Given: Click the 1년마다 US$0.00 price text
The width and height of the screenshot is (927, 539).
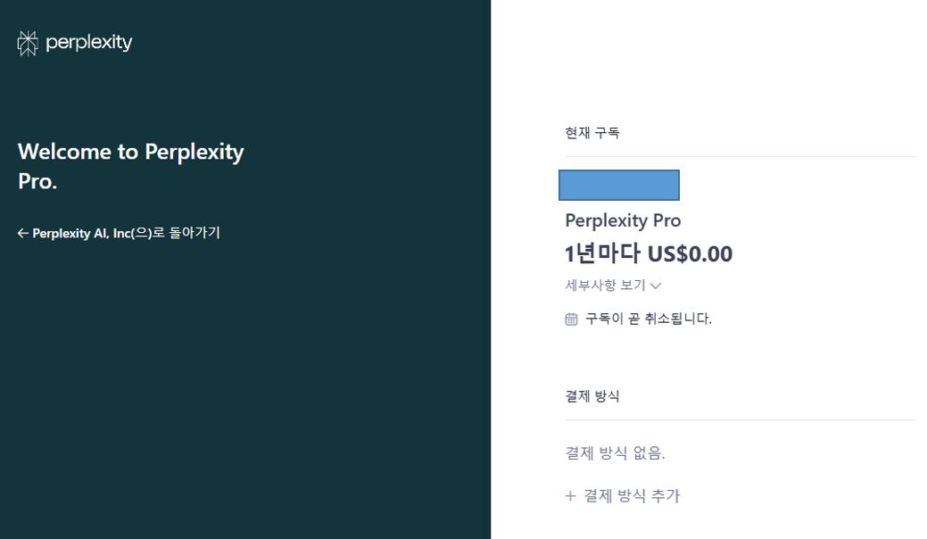Looking at the screenshot, I should (x=648, y=253).
